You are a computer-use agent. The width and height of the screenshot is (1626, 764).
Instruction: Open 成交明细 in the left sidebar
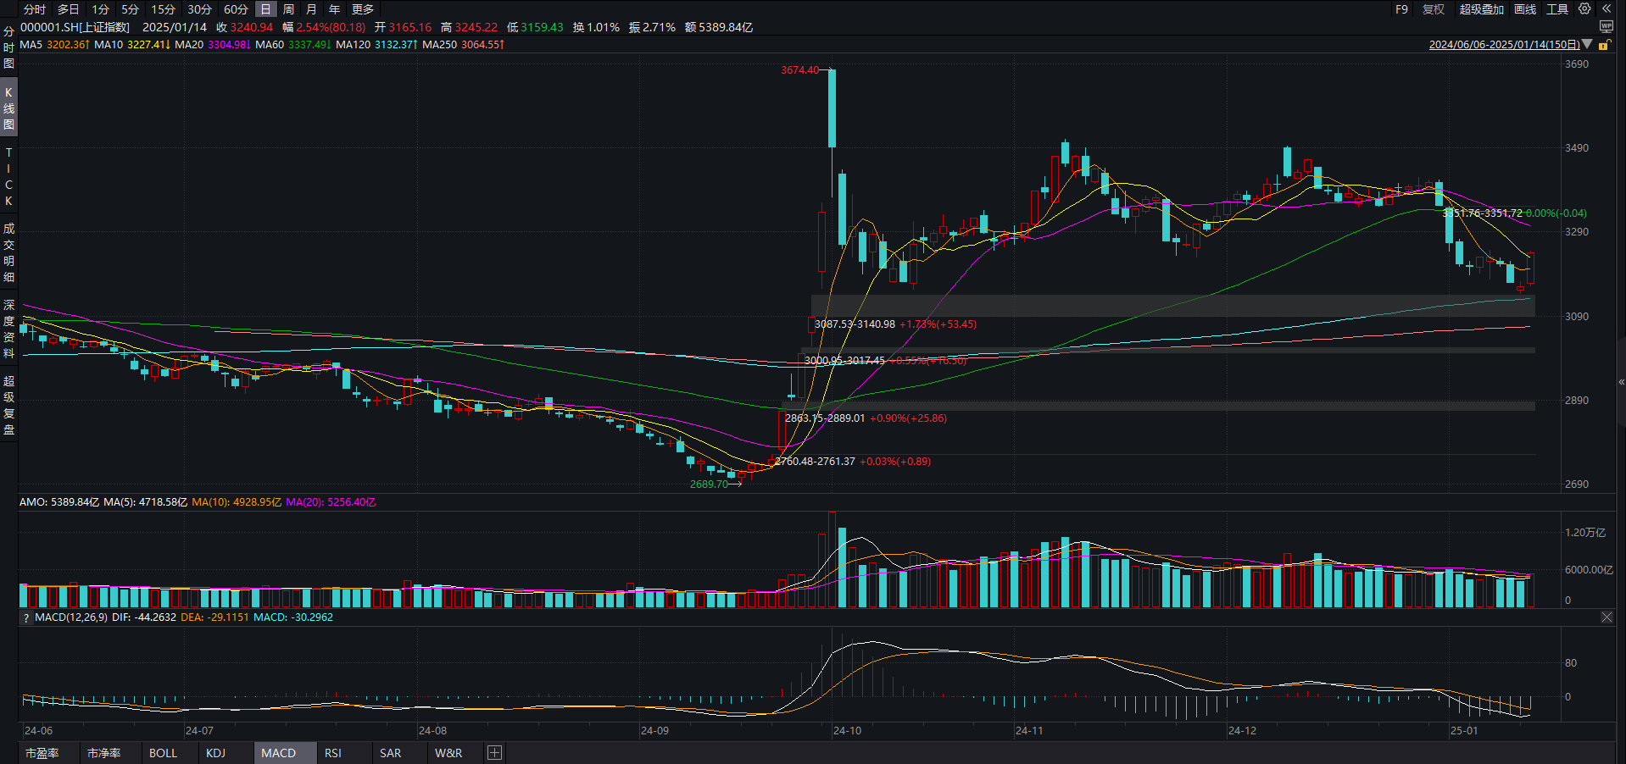pyautogui.click(x=8, y=252)
